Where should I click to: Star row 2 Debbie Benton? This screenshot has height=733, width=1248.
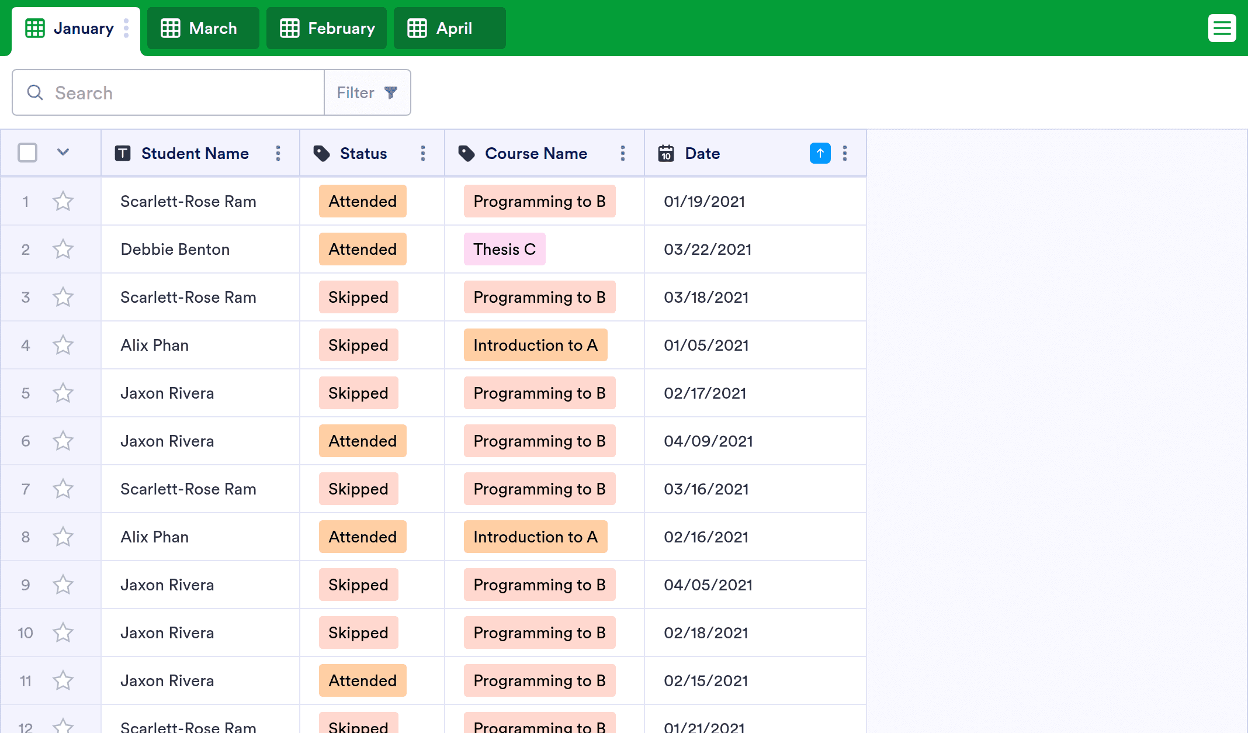pos(63,249)
